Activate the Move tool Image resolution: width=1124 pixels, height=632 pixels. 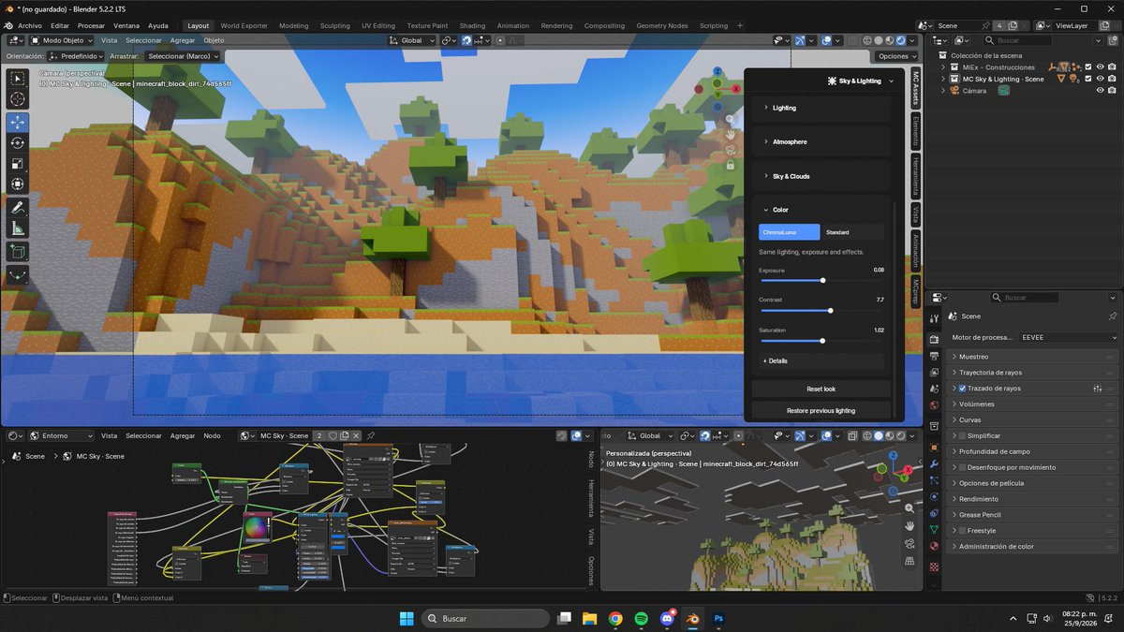click(x=18, y=123)
